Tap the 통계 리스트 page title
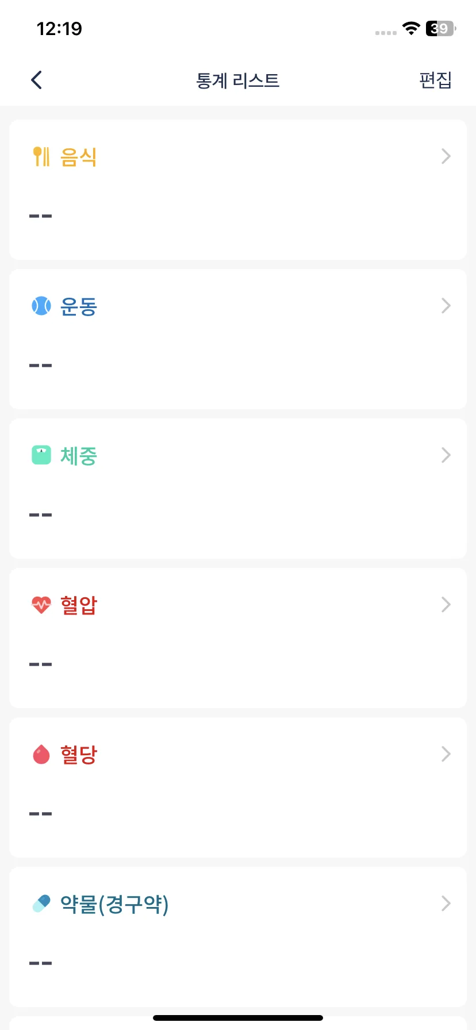 pyautogui.click(x=237, y=80)
